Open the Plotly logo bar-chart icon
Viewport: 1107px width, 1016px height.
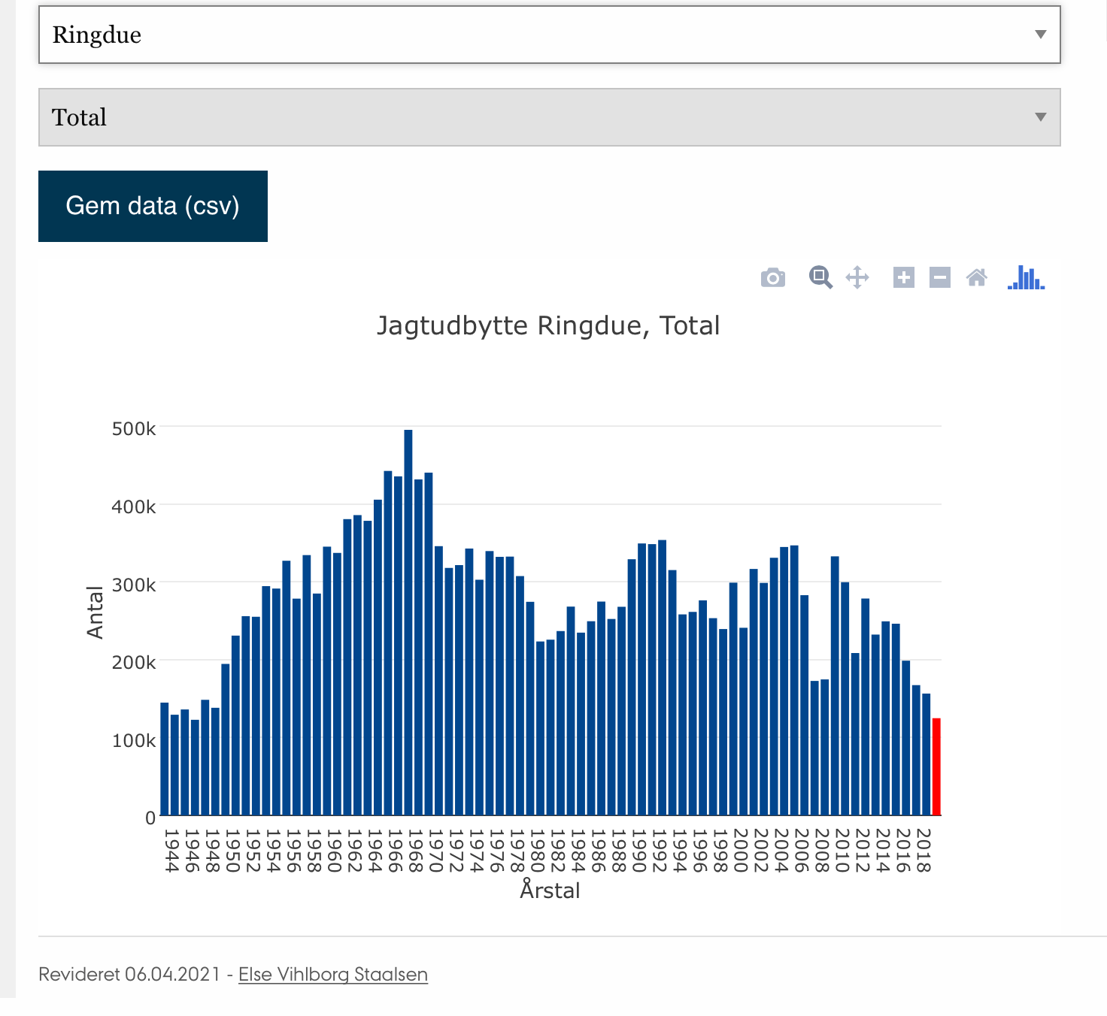1026,277
